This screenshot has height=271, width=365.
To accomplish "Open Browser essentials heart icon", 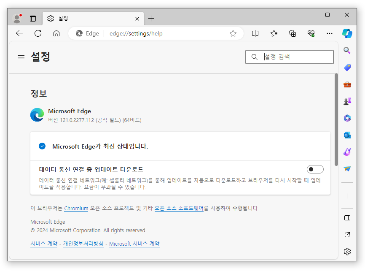I will click(311, 33).
